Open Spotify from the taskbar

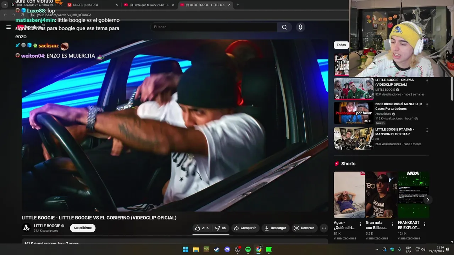pyautogui.click(x=248, y=249)
